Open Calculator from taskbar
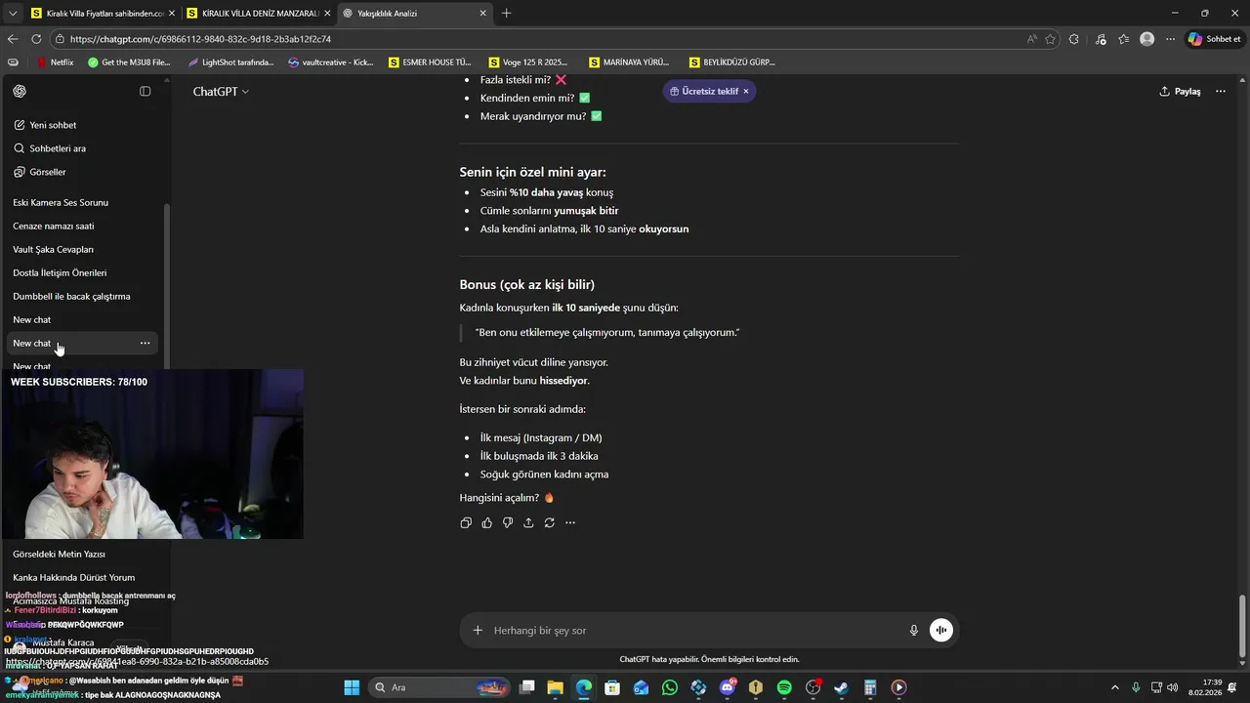Viewport: 1250px width, 703px height. click(869, 687)
